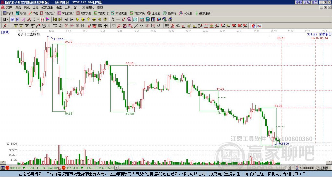This screenshot has width=332, height=177.
Task: Click the purple 节 icon
Action: pos(129,20)
